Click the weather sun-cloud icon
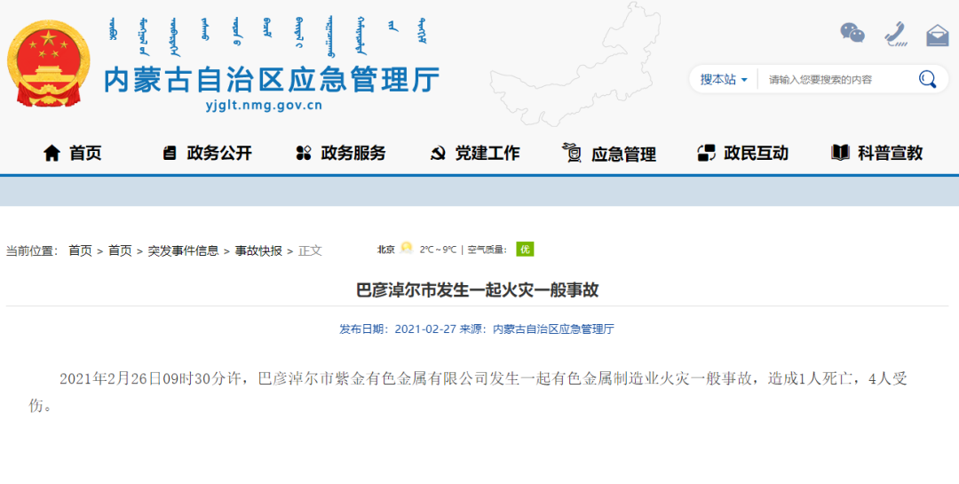 (406, 249)
